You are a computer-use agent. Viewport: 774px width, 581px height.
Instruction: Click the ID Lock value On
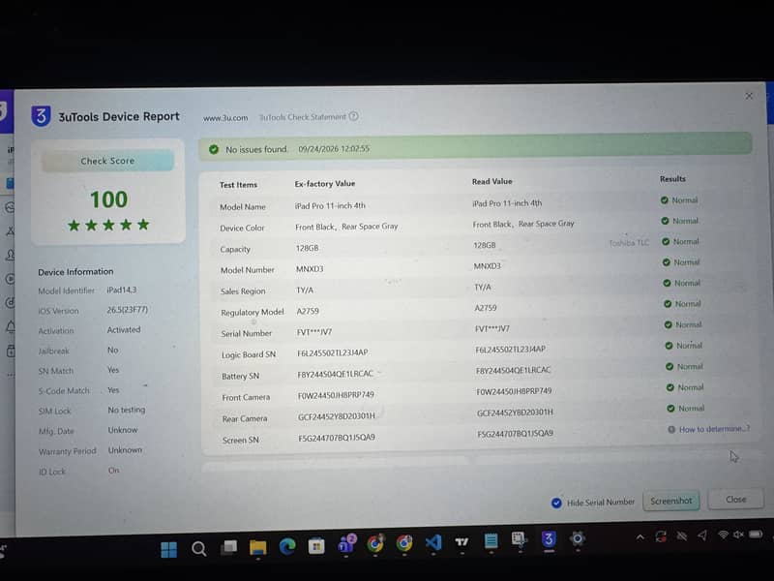coord(113,471)
